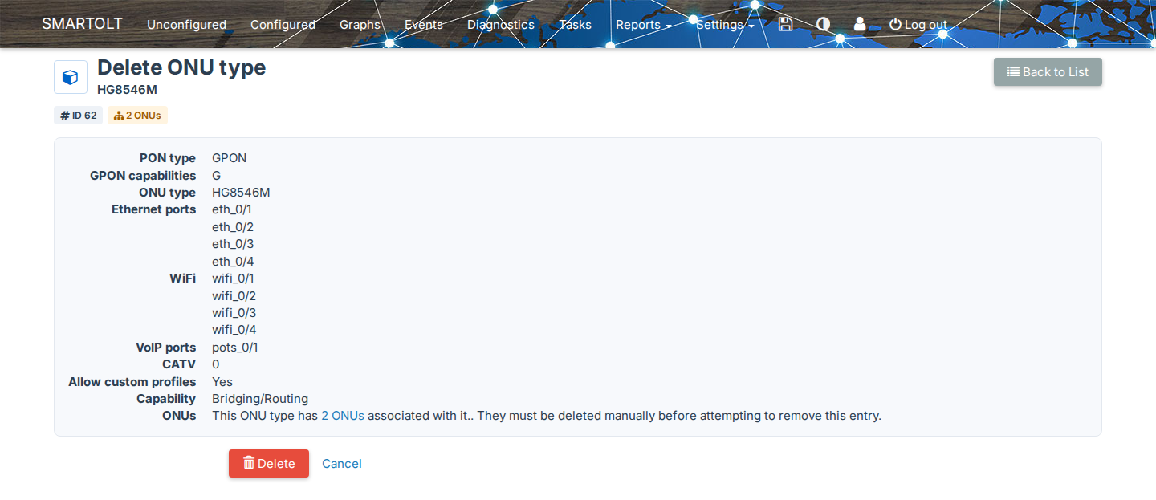This screenshot has height=500, width=1156.
Task: Click the eth_0/1 port entry
Action: tap(233, 209)
